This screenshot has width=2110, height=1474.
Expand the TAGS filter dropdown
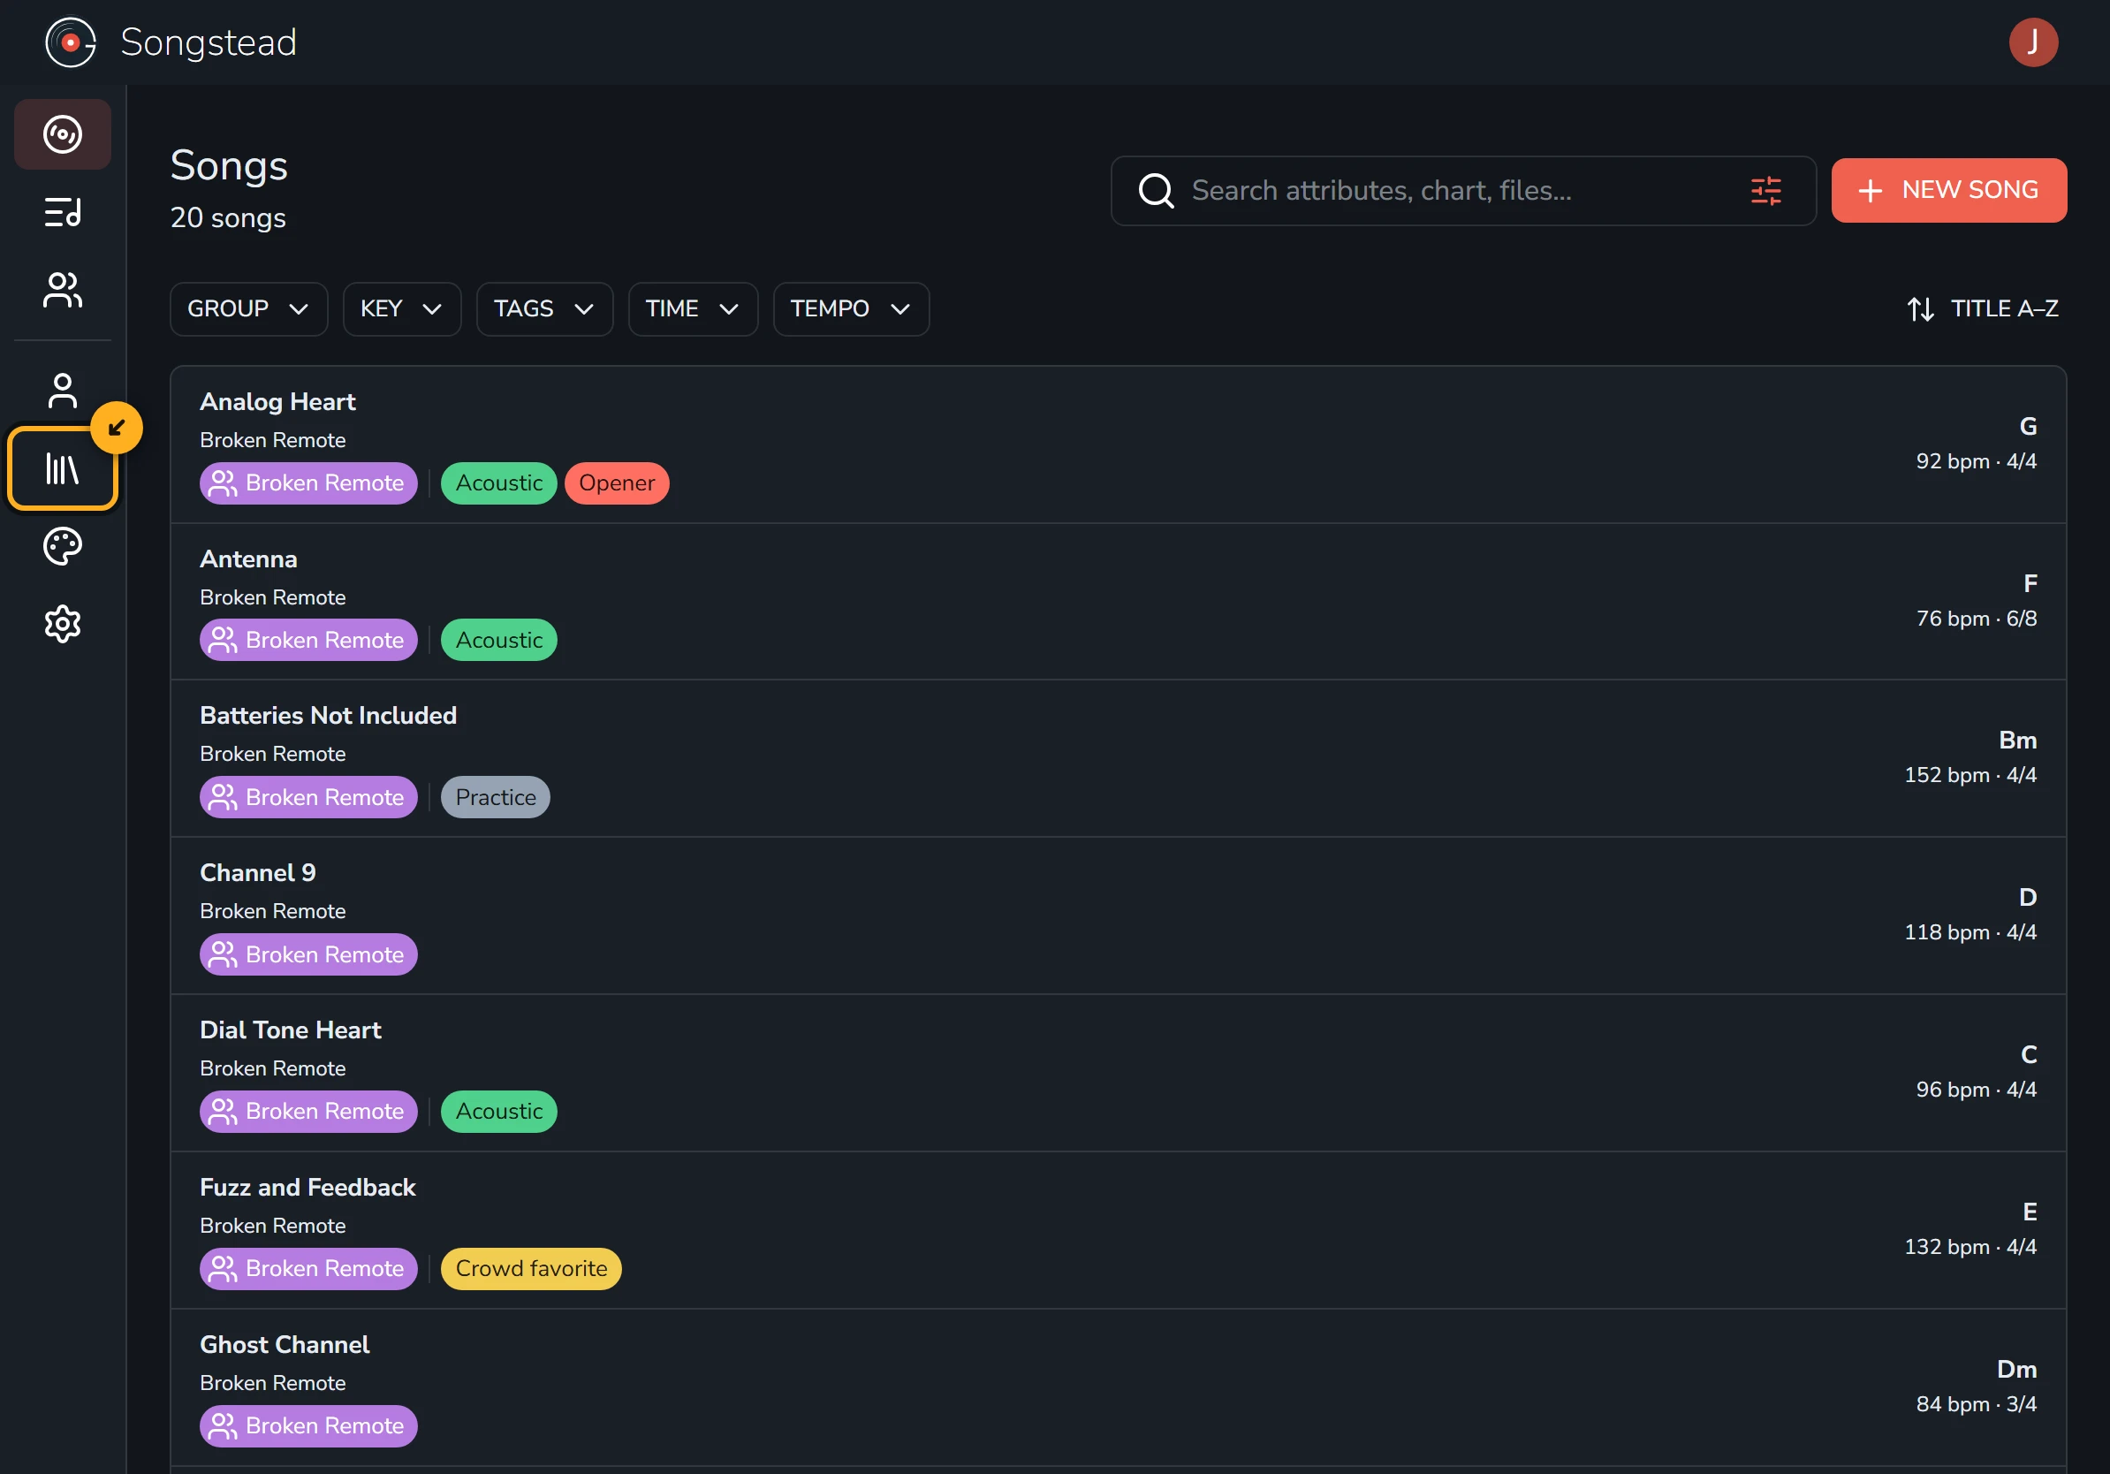[544, 308]
